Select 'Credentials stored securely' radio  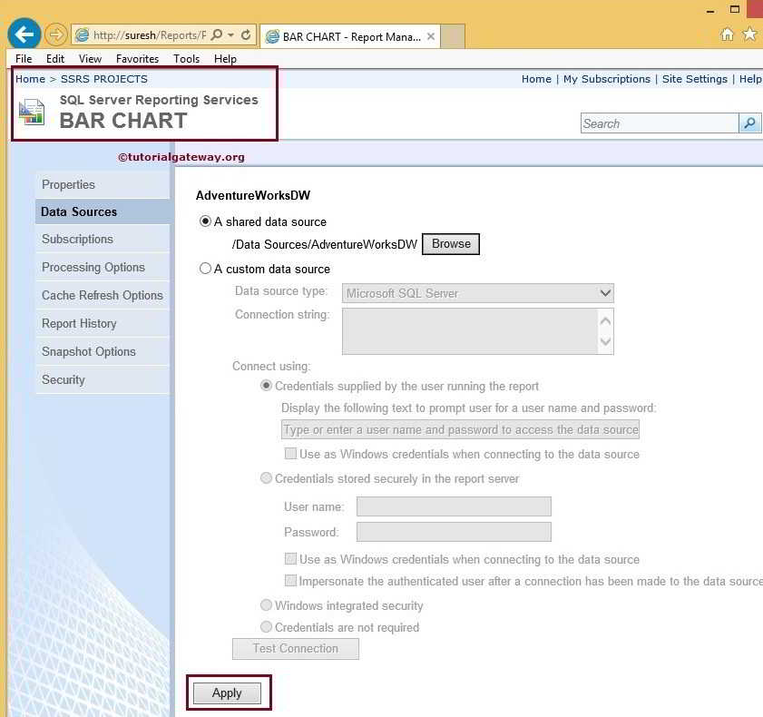pyautogui.click(x=266, y=478)
